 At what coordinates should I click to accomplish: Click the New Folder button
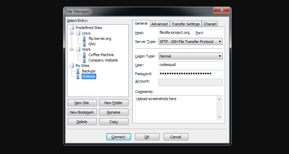coord(113,103)
